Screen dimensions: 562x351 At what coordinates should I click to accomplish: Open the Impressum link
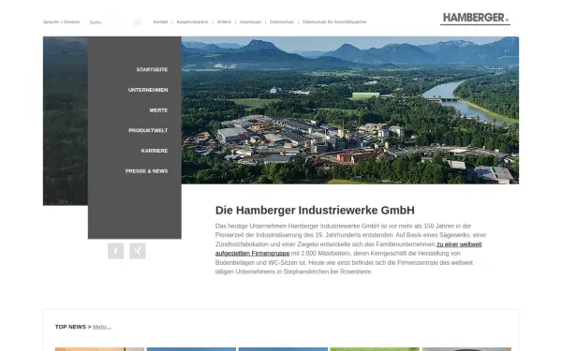pyautogui.click(x=250, y=22)
